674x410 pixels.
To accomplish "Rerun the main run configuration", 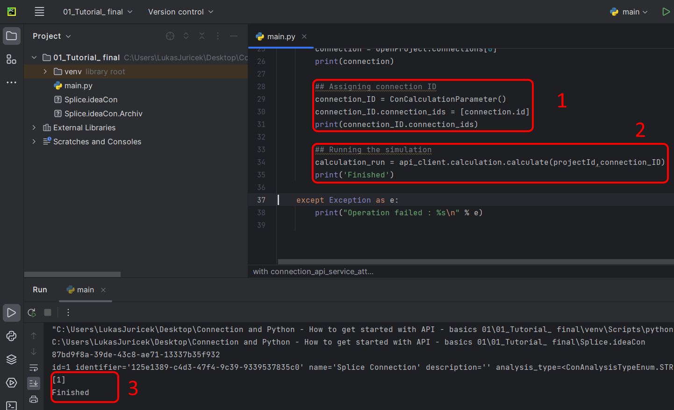I will click(x=32, y=312).
